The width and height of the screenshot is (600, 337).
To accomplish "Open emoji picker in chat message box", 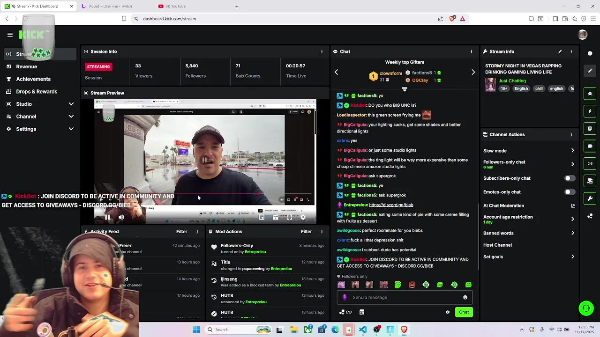I will pos(465,297).
